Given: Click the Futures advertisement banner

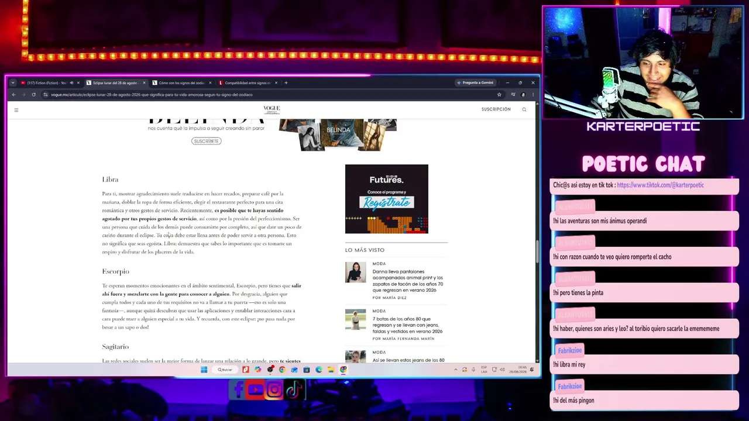Looking at the screenshot, I should click(x=387, y=199).
